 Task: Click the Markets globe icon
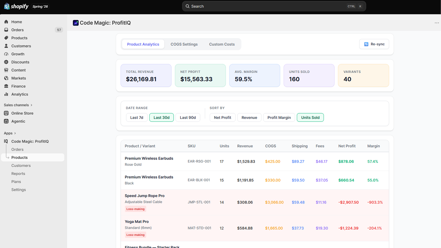[6, 78]
